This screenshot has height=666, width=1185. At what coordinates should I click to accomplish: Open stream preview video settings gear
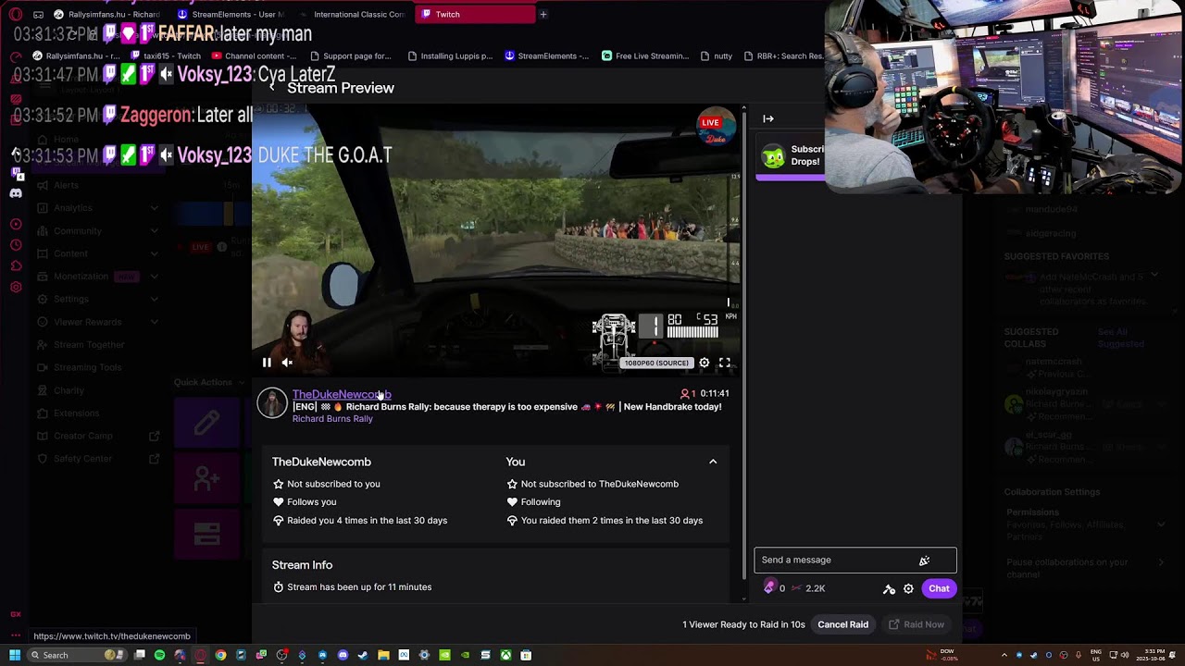(705, 364)
